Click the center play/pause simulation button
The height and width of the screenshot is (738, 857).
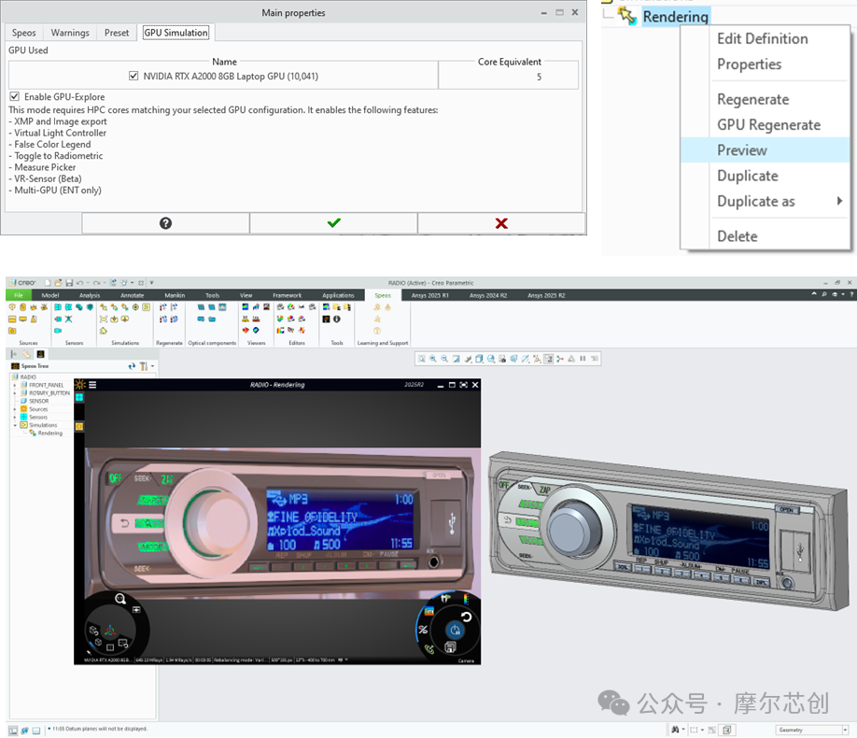coord(455,631)
